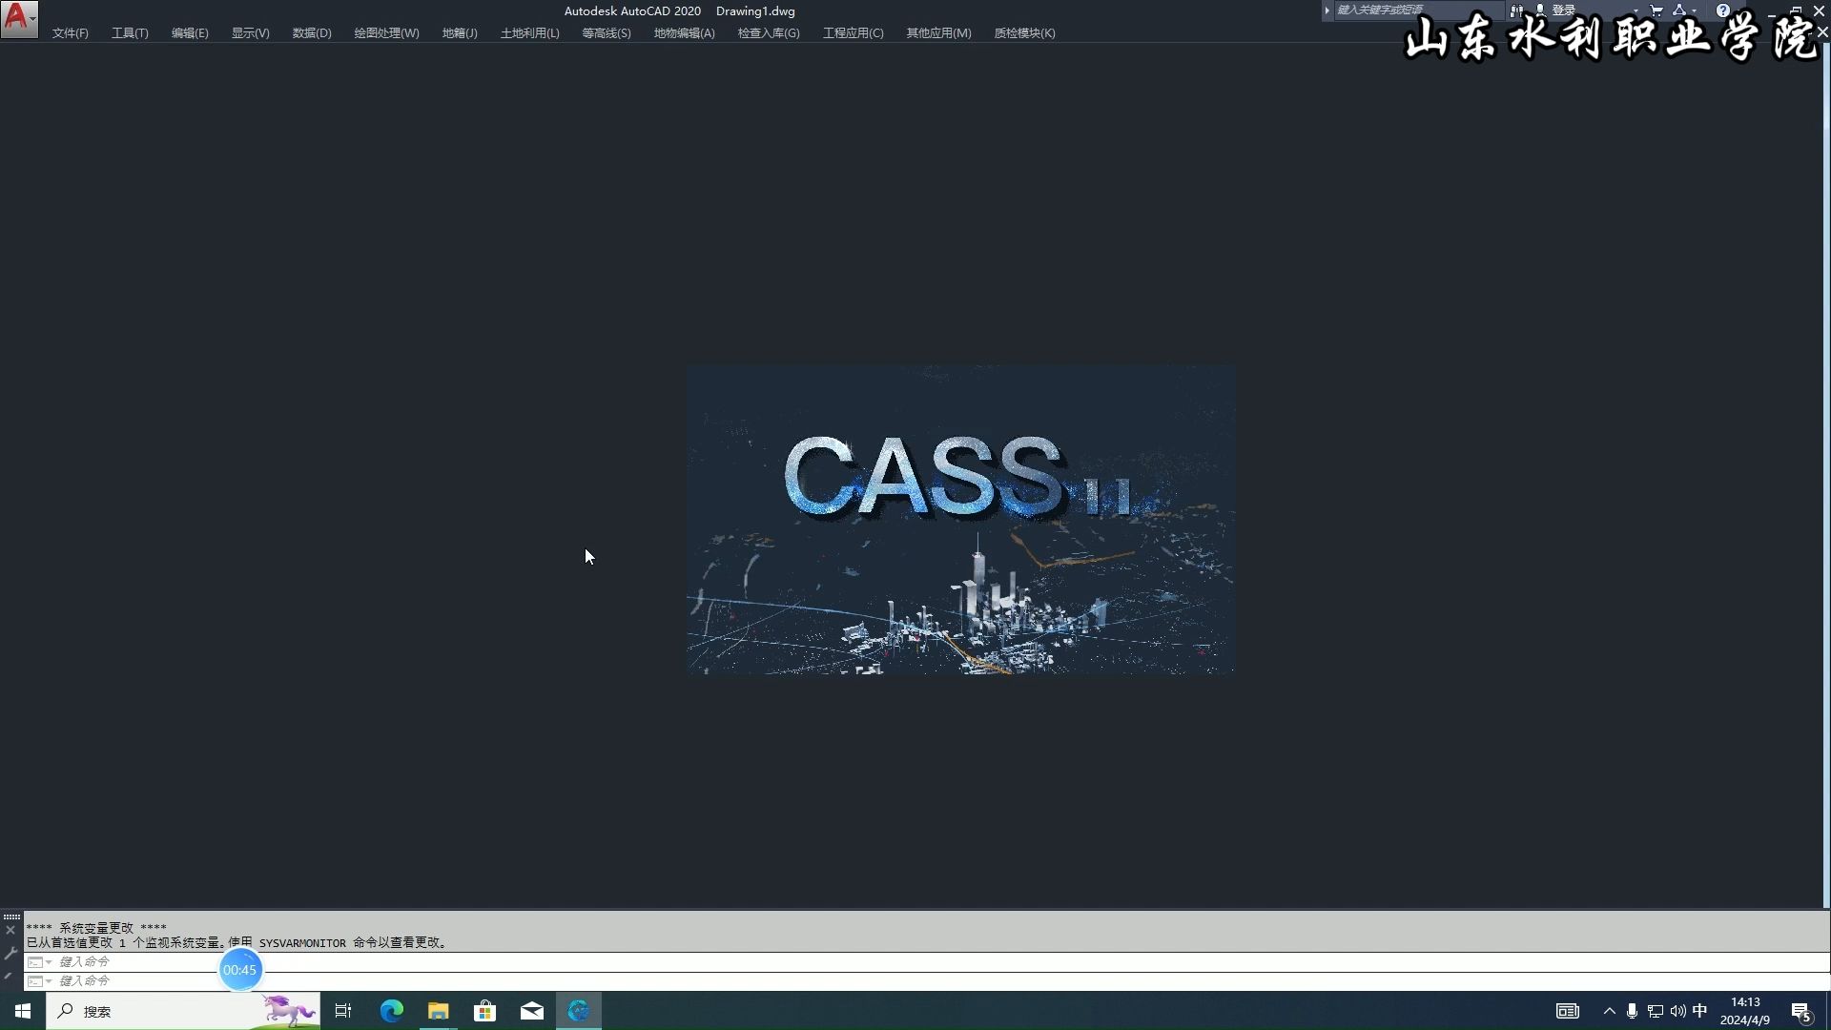
Task: Click the 00:45 recording timer bubble
Action: 240,970
